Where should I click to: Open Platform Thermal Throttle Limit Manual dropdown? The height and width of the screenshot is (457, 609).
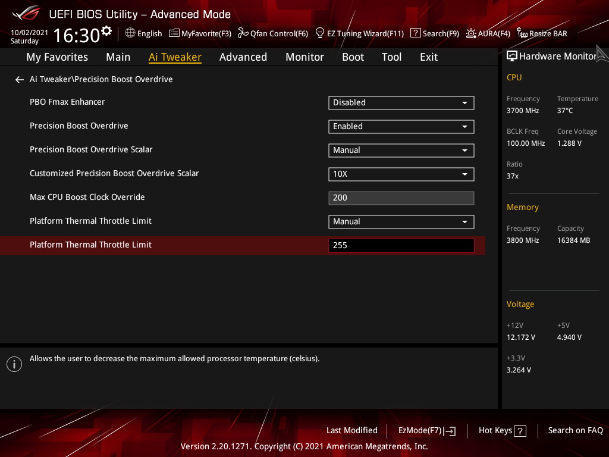tap(401, 222)
